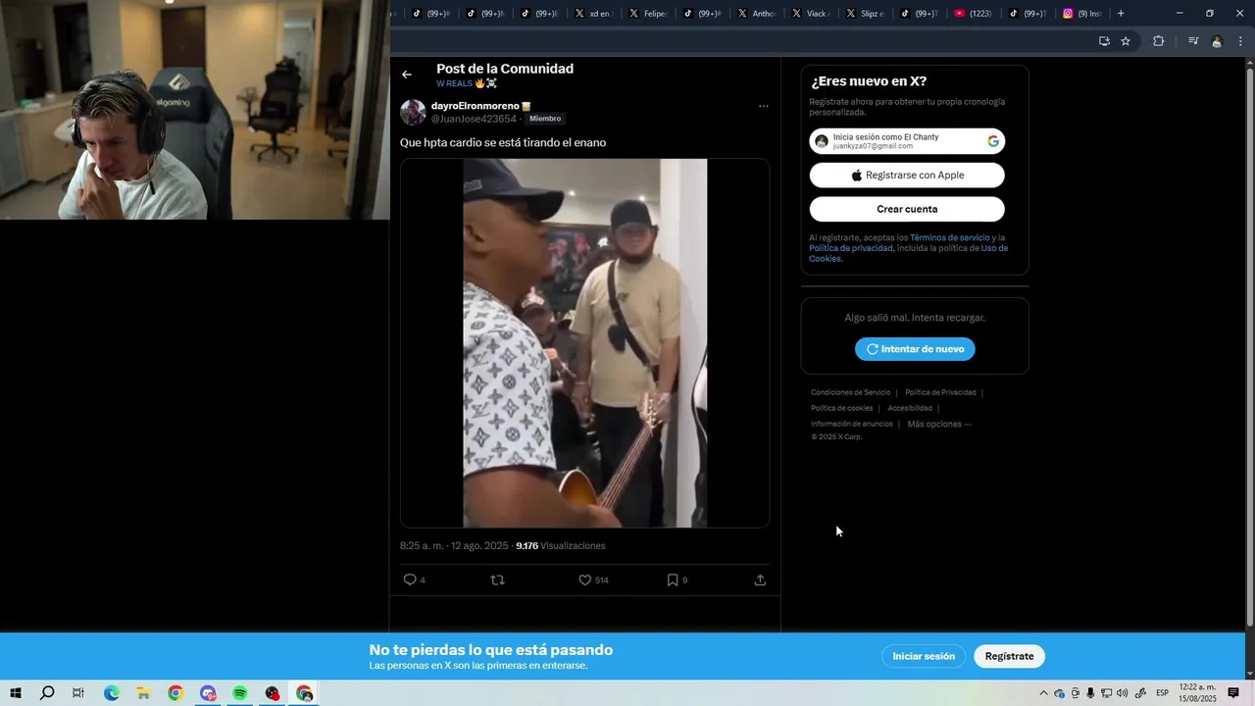Bookmark this page with the star icon
The image size is (1255, 706).
(1126, 41)
